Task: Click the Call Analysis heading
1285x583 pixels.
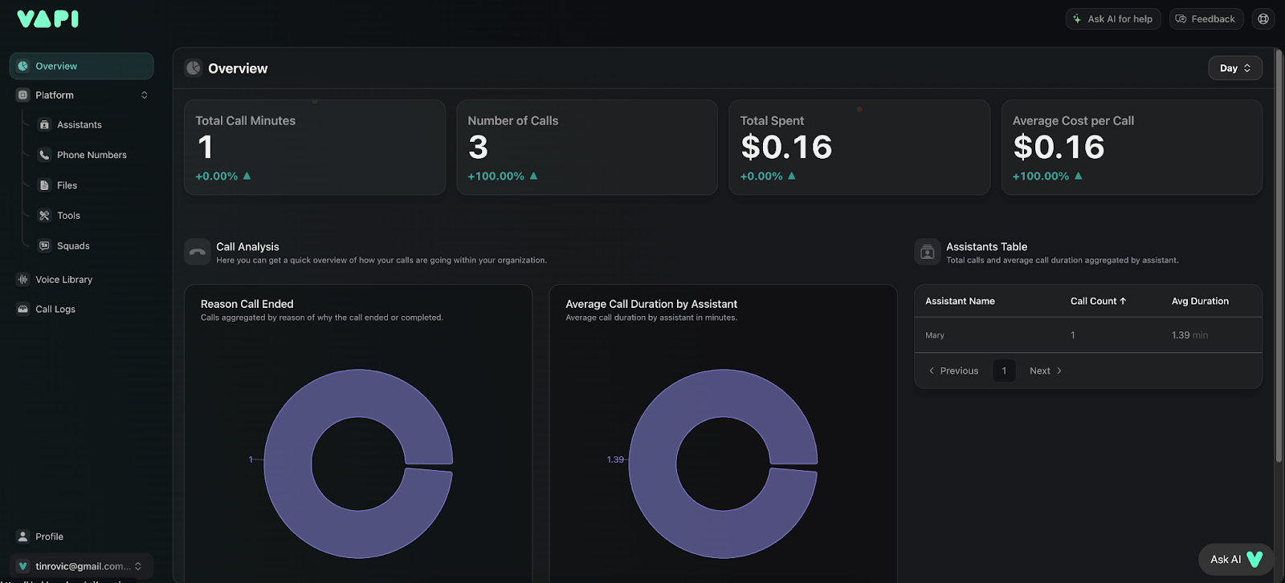Action: [x=247, y=246]
